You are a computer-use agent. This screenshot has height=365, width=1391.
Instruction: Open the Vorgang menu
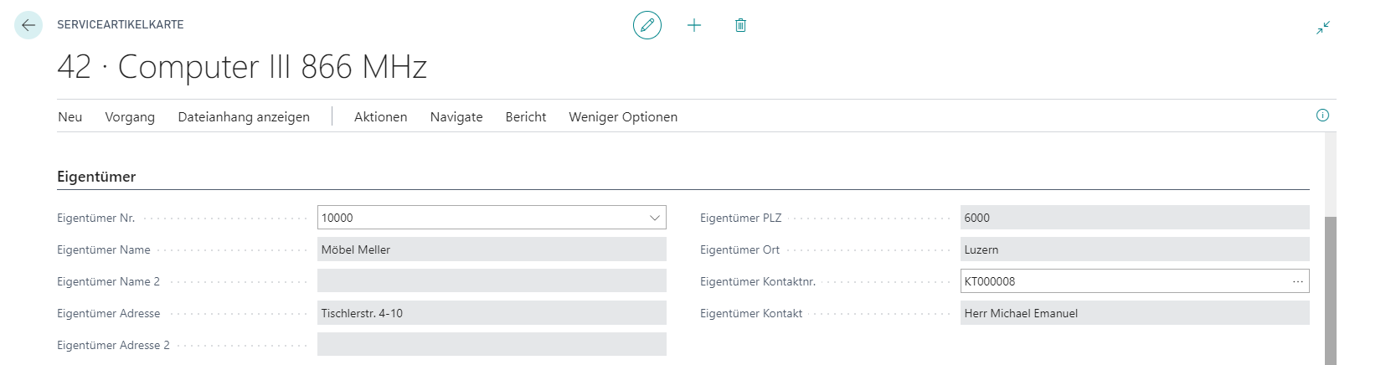click(x=130, y=117)
